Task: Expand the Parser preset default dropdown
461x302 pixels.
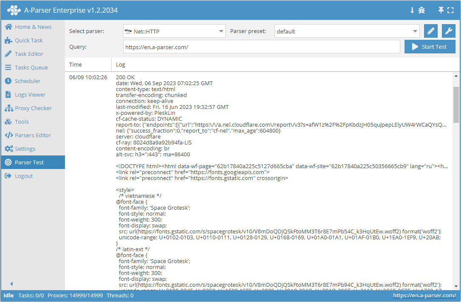Action: [x=347, y=31]
